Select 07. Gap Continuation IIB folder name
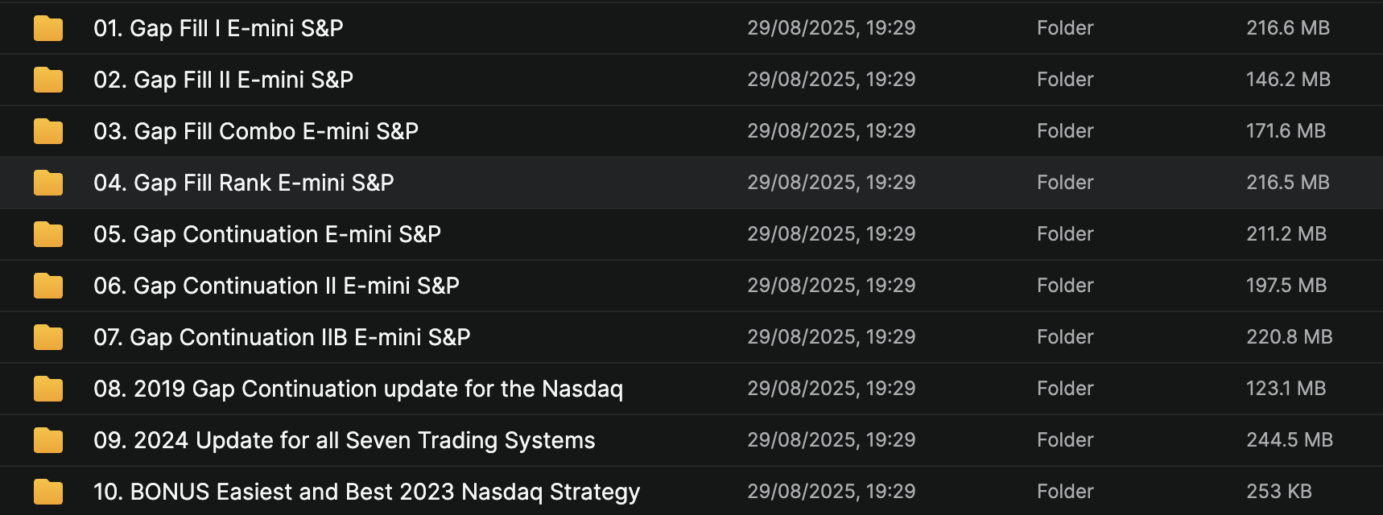The height and width of the screenshot is (515, 1383). pos(282,337)
